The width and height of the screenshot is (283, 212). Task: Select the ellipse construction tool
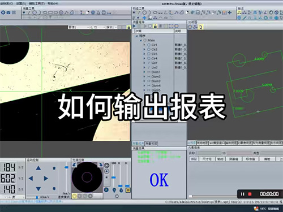pos(155,12)
